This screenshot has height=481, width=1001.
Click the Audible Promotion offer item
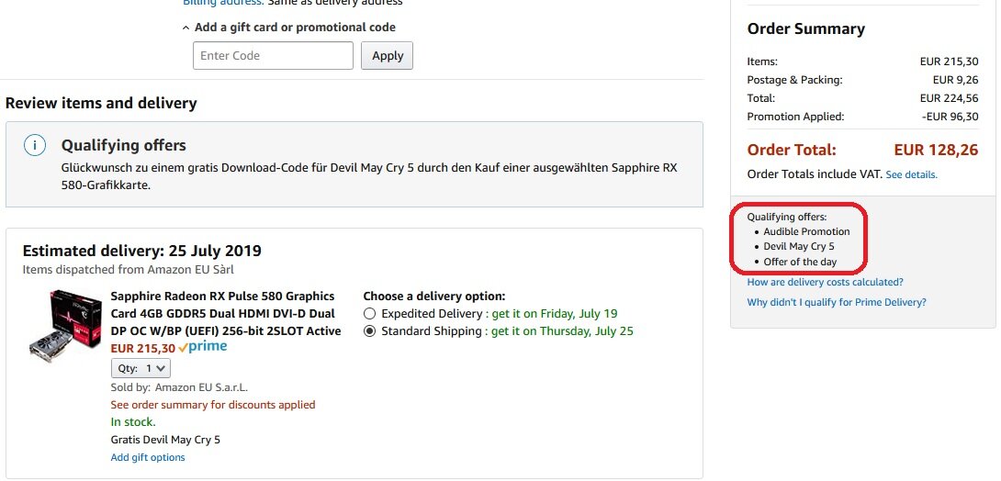coord(806,232)
